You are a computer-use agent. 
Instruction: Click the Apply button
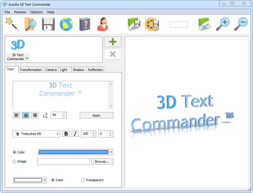click(x=96, y=115)
